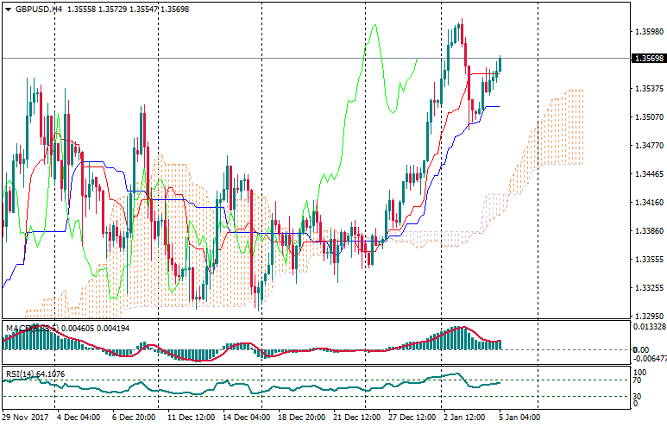Viewport: 667px width, 427px height.
Task: Click the 1.32950 price axis label
Action: click(x=647, y=317)
